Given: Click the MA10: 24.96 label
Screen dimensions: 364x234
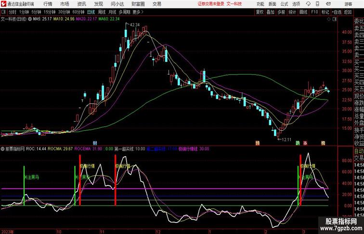Looking at the screenshot, I should [64, 19].
